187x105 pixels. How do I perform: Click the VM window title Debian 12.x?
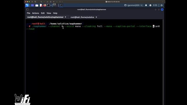coord(112,2)
